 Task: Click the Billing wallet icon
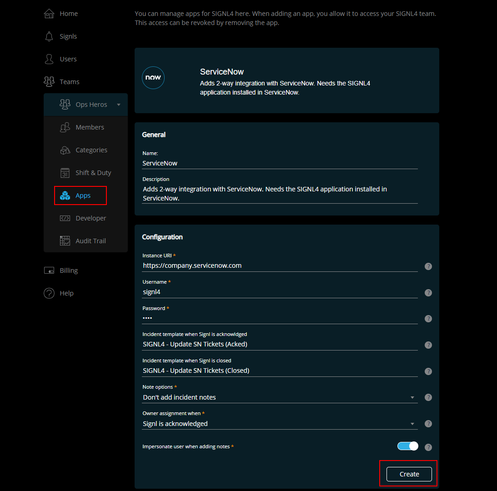point(49,271)
